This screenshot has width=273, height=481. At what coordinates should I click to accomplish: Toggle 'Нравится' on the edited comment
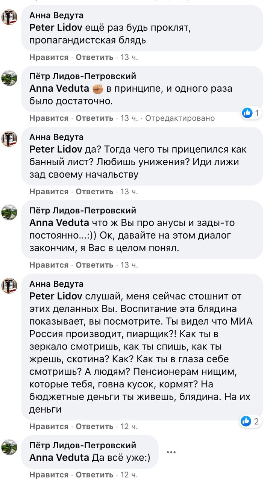pos(49,118)
